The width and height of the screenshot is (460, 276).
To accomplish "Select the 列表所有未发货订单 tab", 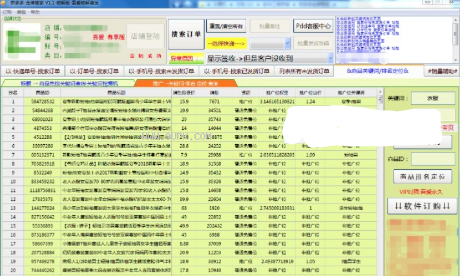I will click(304, 71).
